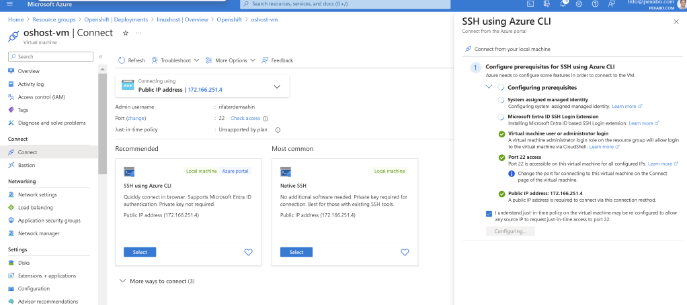The image size is (687, 305).
Task: Click the top Search resources, services, and docs box
Action: 346,4
